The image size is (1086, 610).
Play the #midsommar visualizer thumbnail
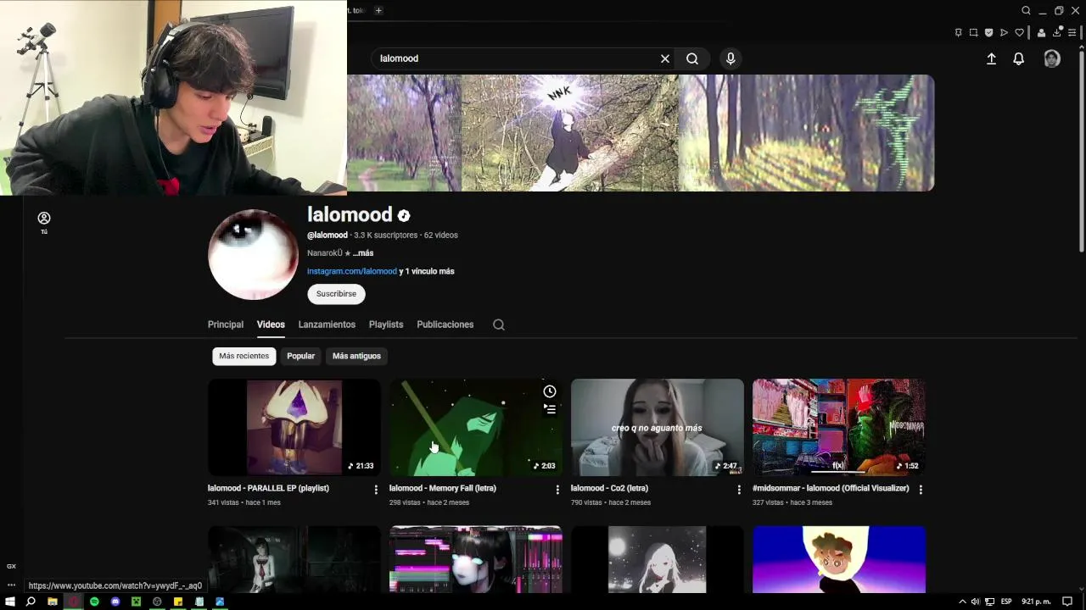839,427
